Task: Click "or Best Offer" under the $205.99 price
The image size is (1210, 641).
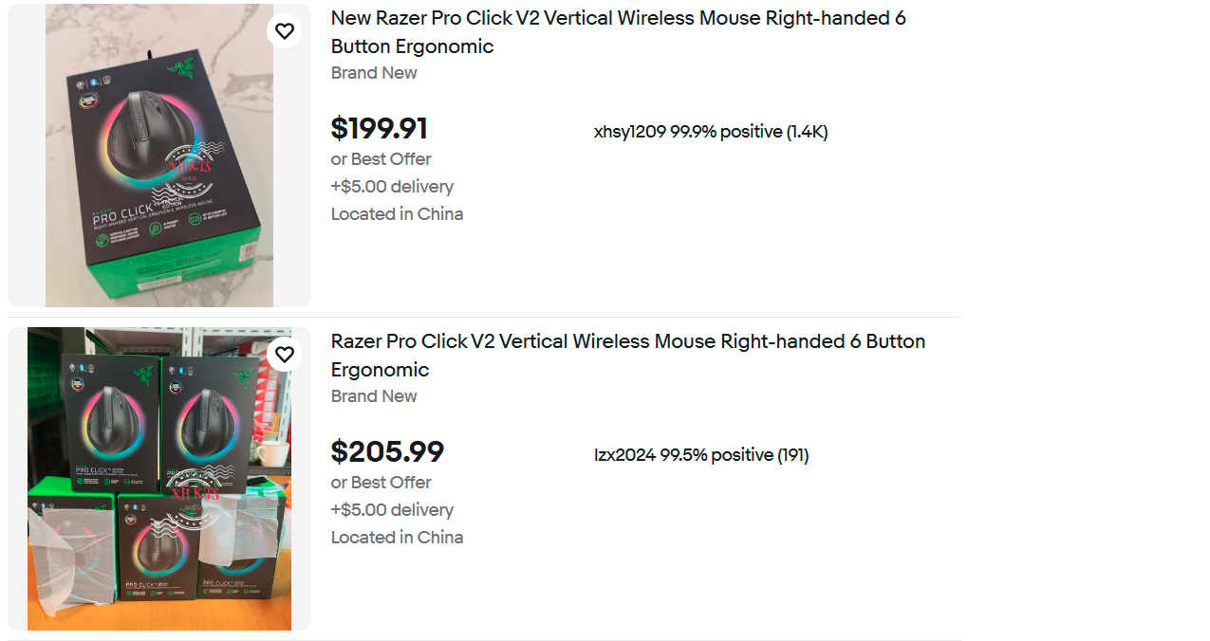Action: tap(381, 483)
